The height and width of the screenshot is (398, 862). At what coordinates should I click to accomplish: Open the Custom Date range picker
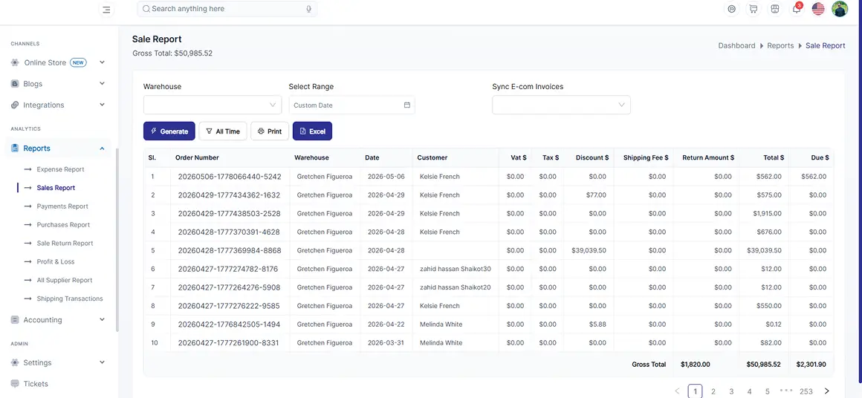point(351,105)
